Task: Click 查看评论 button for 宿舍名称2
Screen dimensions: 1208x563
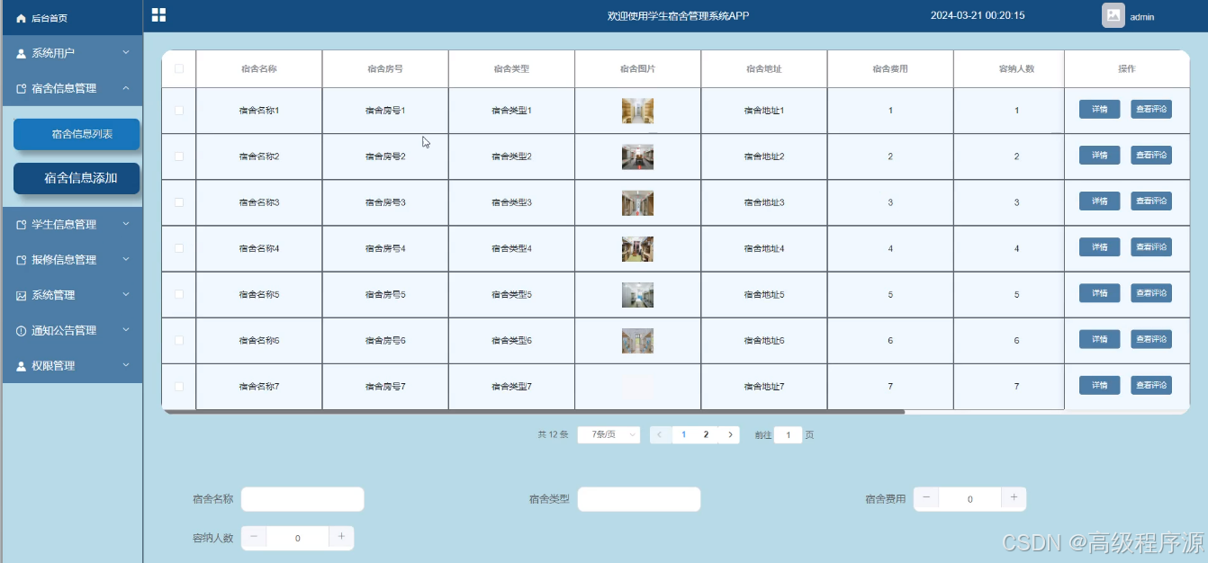Action: [x=1151, y=156]
